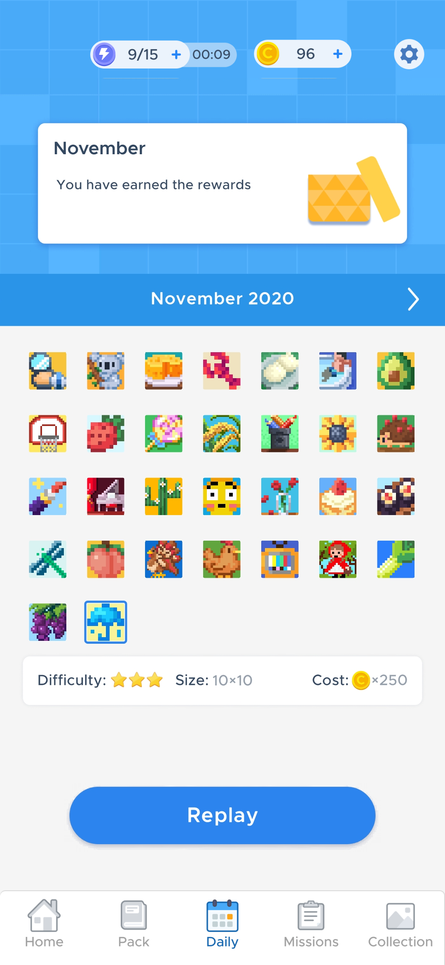Select the Daily calendar tab
445x965 pixels.
tap(222, 923)
